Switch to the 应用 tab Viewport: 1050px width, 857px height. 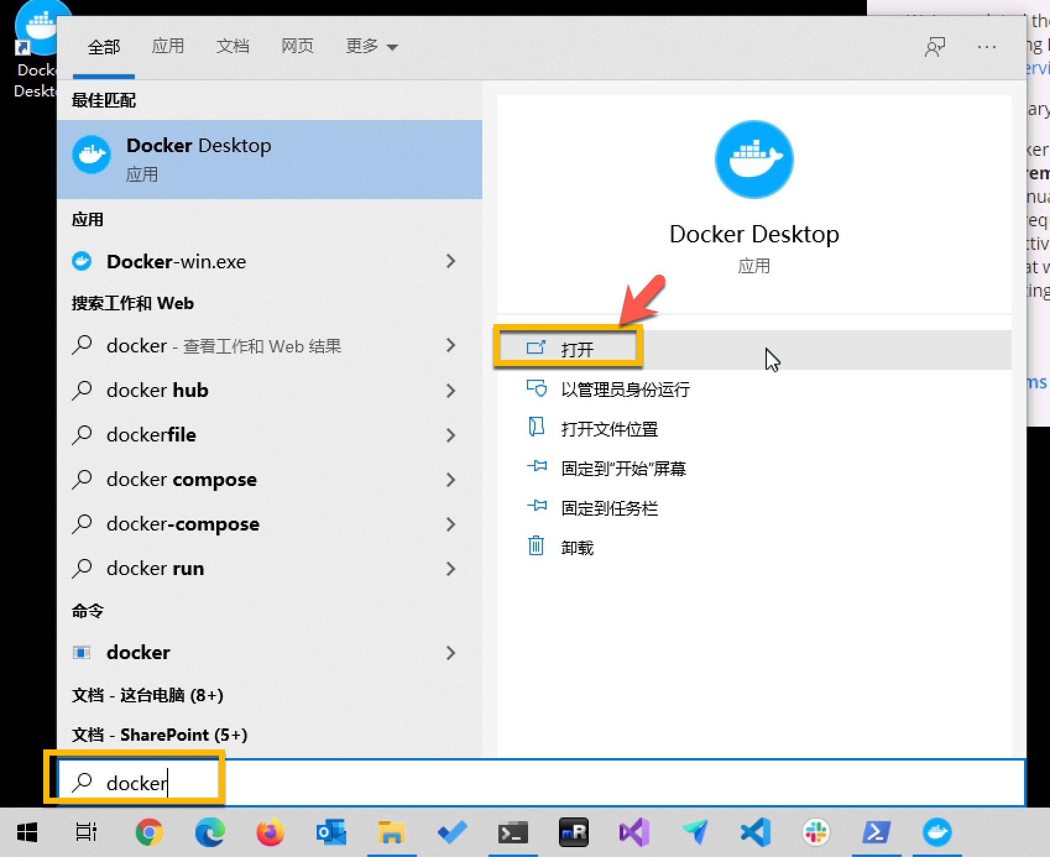(x=168, y=46)
